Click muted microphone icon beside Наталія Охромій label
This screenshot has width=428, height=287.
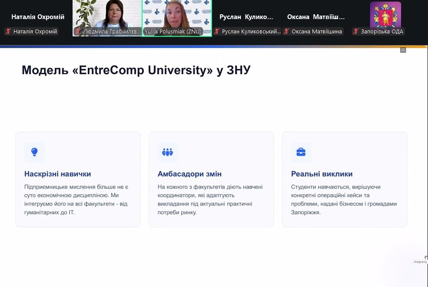point(8,31)
